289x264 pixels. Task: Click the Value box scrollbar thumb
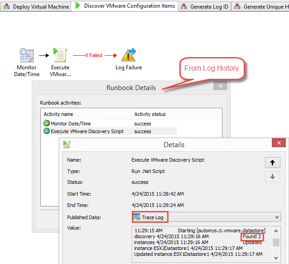click(276, 242)
